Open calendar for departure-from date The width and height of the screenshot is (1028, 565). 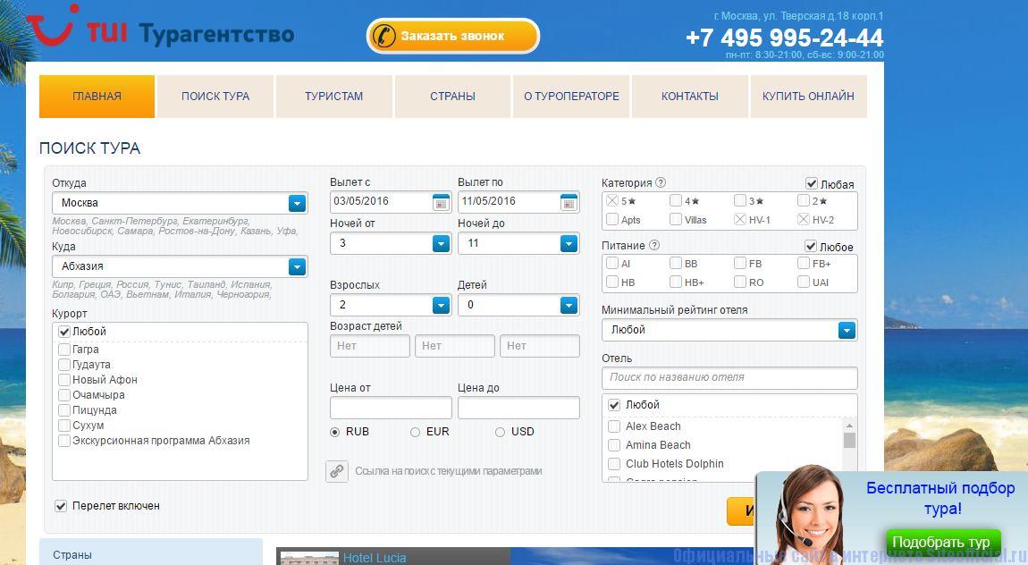point(441,202)
